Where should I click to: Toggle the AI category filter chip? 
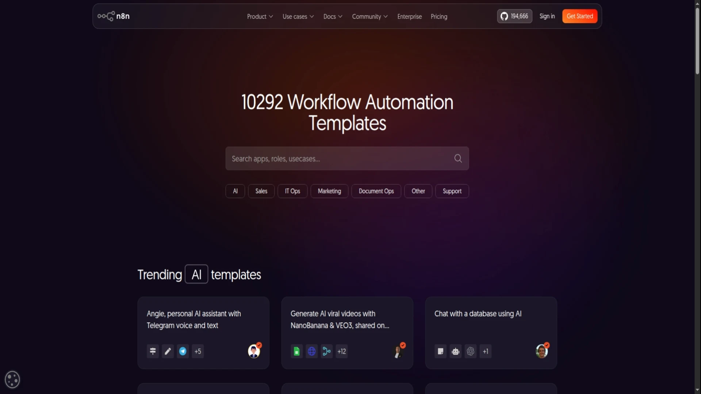click(x=235, y=191)
